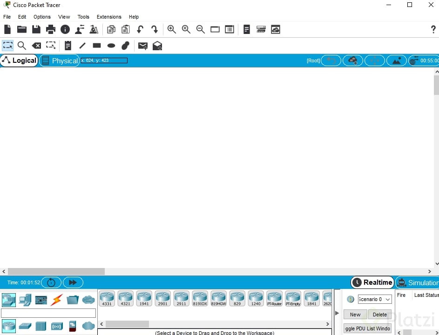The width and height of the screenshot is (439, 335).
Task: Choose the Inspect magnifier tool
Action: click(x=22, y=45)
